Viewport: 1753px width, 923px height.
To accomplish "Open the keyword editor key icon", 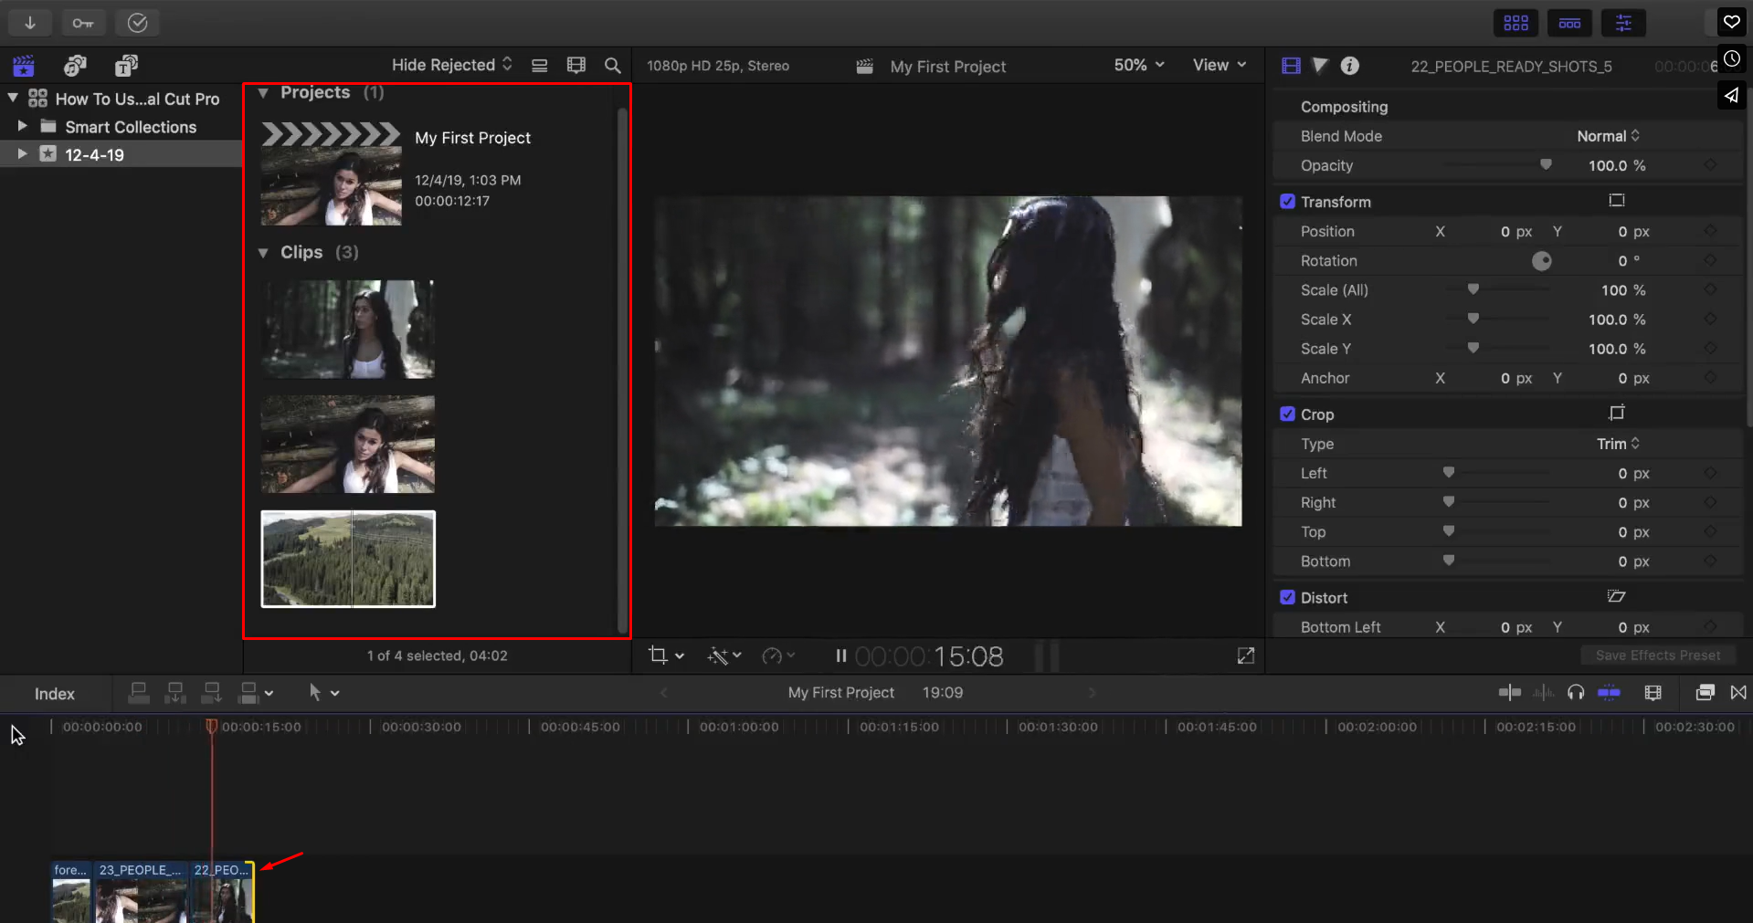I will pyautogui.click(x=83, y=23).
